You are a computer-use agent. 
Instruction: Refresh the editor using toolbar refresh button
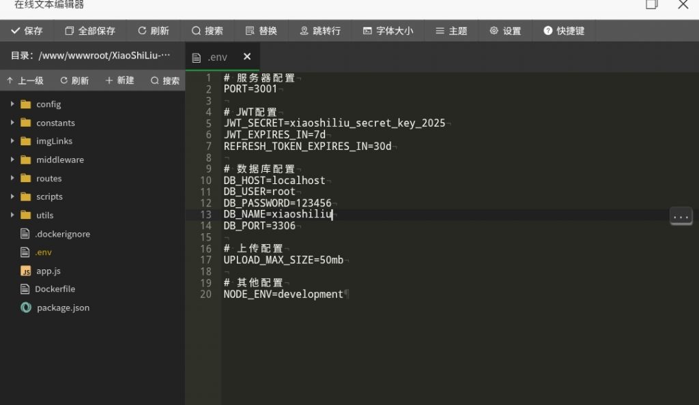(153, 31)
